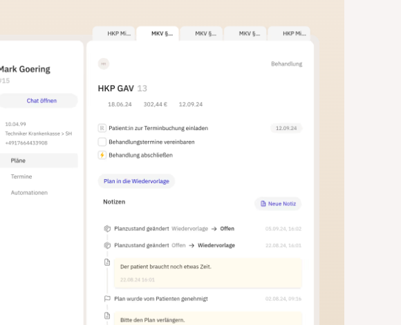Open the first HKP Mi... tab

tap(114, 33)
